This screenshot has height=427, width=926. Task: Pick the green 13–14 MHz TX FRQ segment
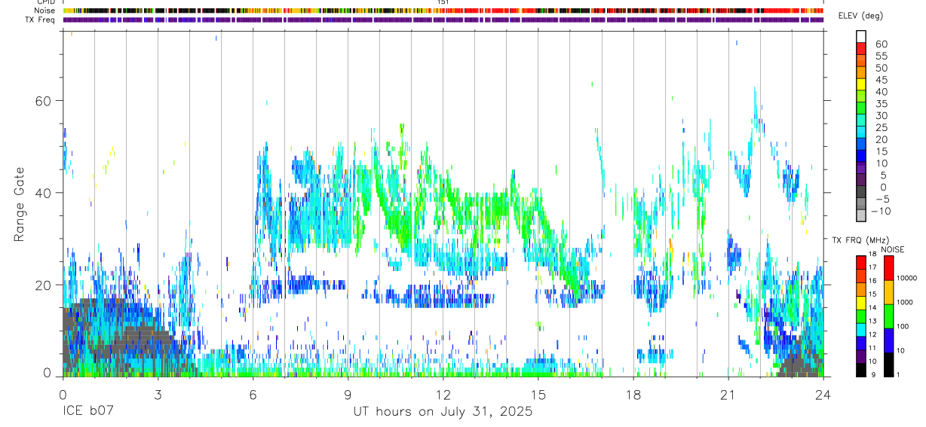coord(861,316)
